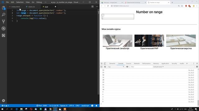Click the Windows Start button
This screenshot has width=199, height=111.
pyautogui.click(x=2, y=109)
